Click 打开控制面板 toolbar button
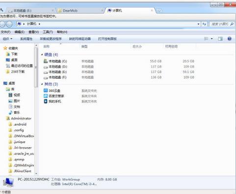 pos(107,39)
